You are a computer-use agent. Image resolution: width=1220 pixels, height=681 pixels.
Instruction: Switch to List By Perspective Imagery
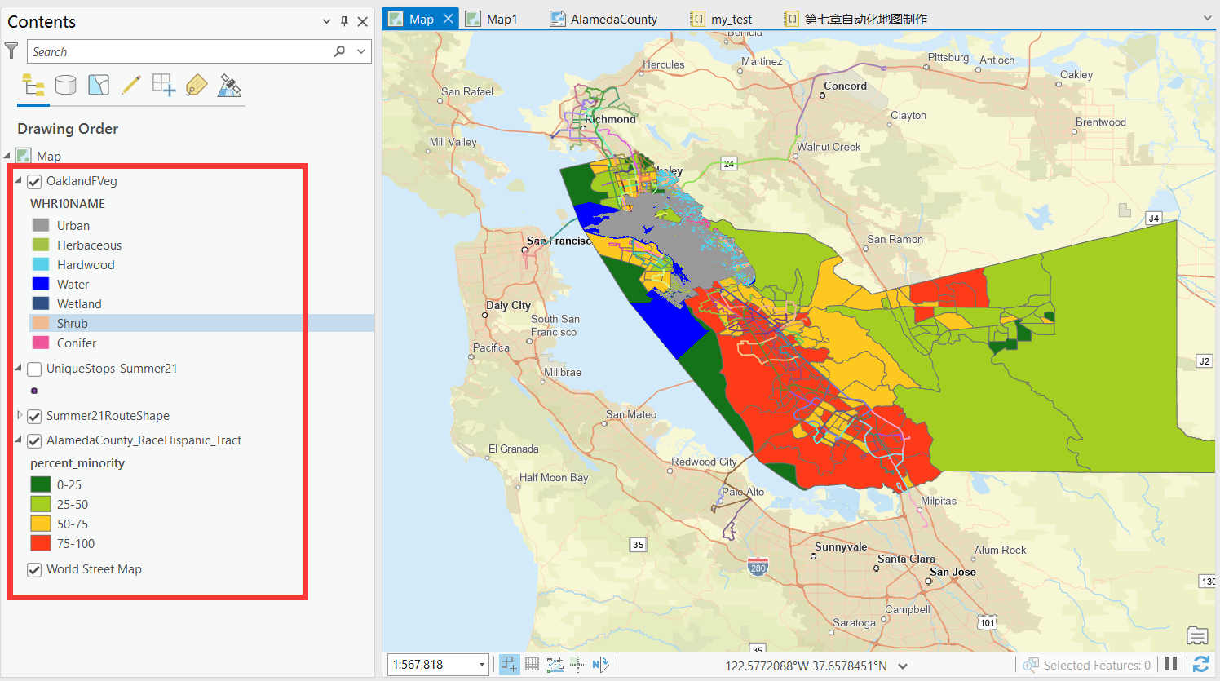(x=230, y=85)
